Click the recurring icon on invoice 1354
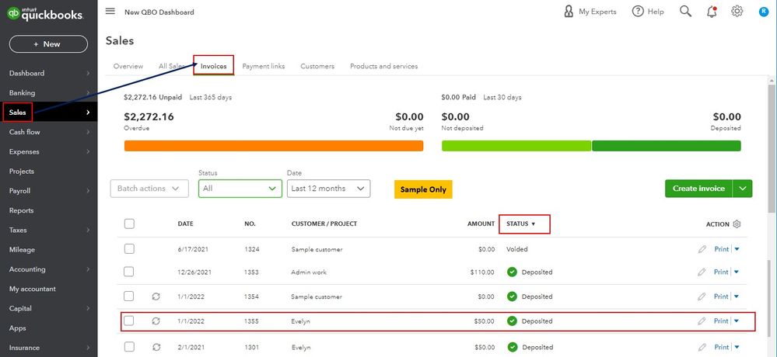777x357 pixels. coord(156,296)
